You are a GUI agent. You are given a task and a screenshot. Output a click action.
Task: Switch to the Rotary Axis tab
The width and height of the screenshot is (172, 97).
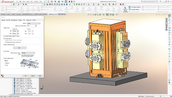[x=29, y=20]
